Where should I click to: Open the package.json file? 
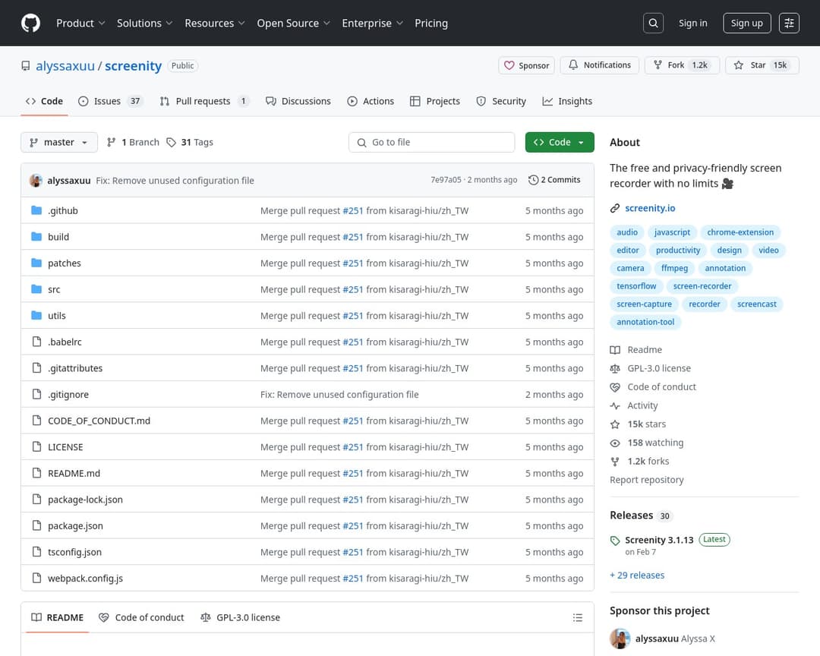[x=75, y=525]
